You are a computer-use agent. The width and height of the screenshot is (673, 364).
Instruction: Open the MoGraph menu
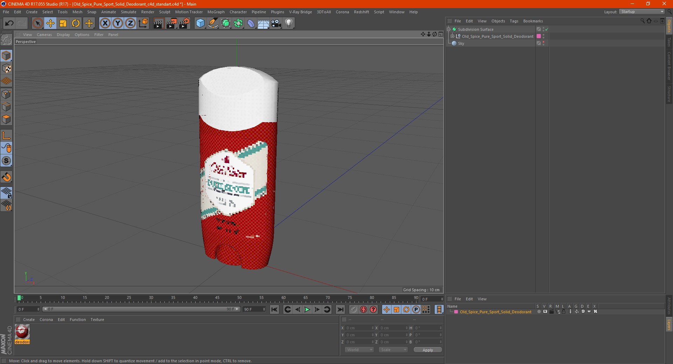point(216,12)
